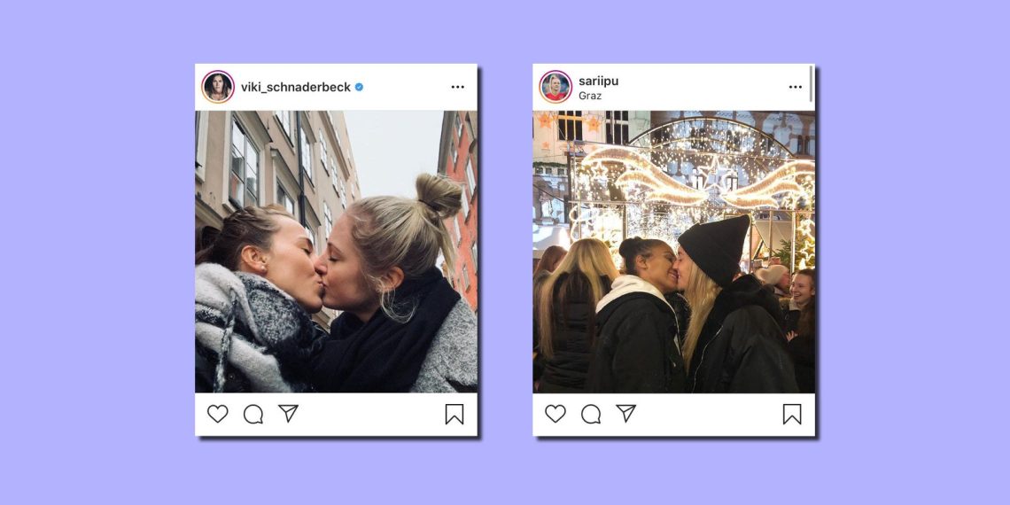This screenshot has height=505, width=1010.
Task: Open three-dot menu on sariipu's post
Action: (x=796, y=87)
